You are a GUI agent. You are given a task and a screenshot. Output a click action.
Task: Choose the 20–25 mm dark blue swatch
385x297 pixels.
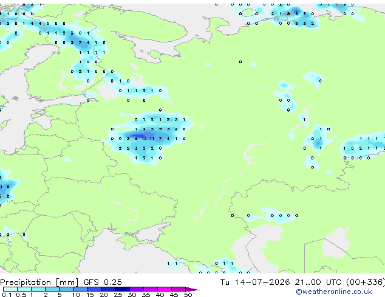click(x=108, y=289)
